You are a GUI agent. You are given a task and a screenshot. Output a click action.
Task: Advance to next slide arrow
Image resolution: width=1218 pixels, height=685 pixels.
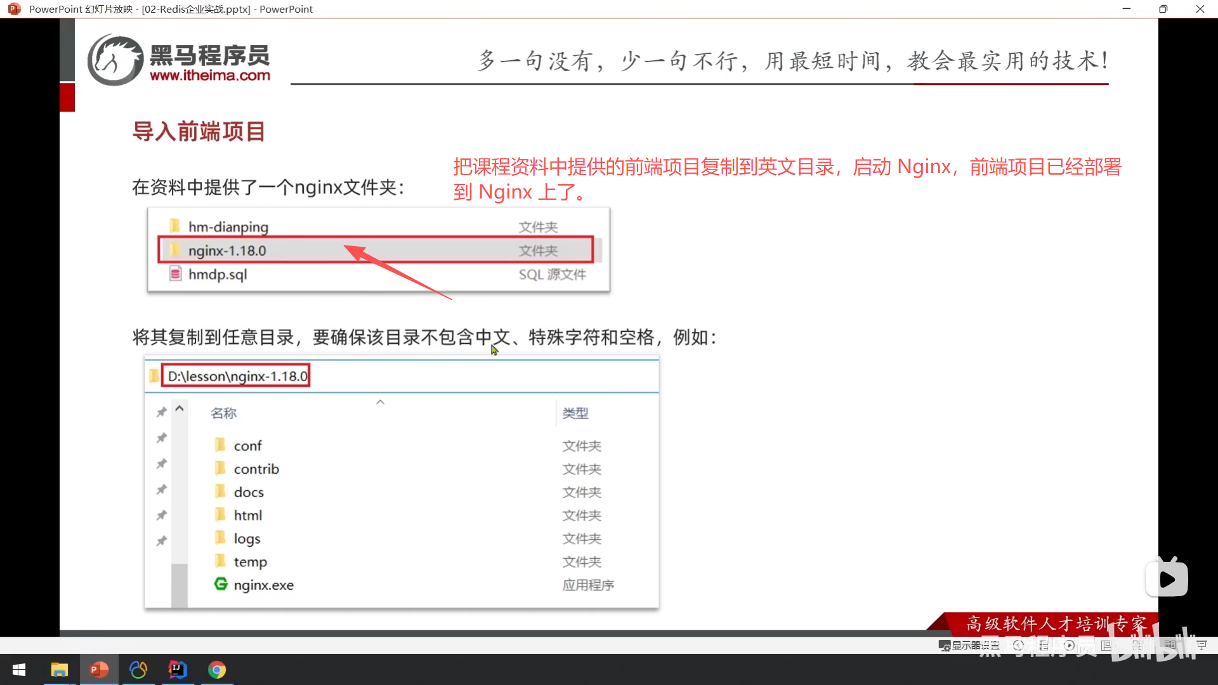point(1070,645)
